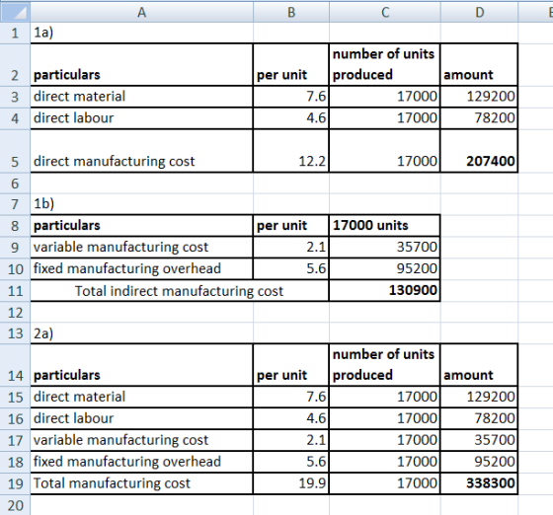Click 17000 in row 19
The width and height of the screenshot is (553, 515).
(385, 483)
